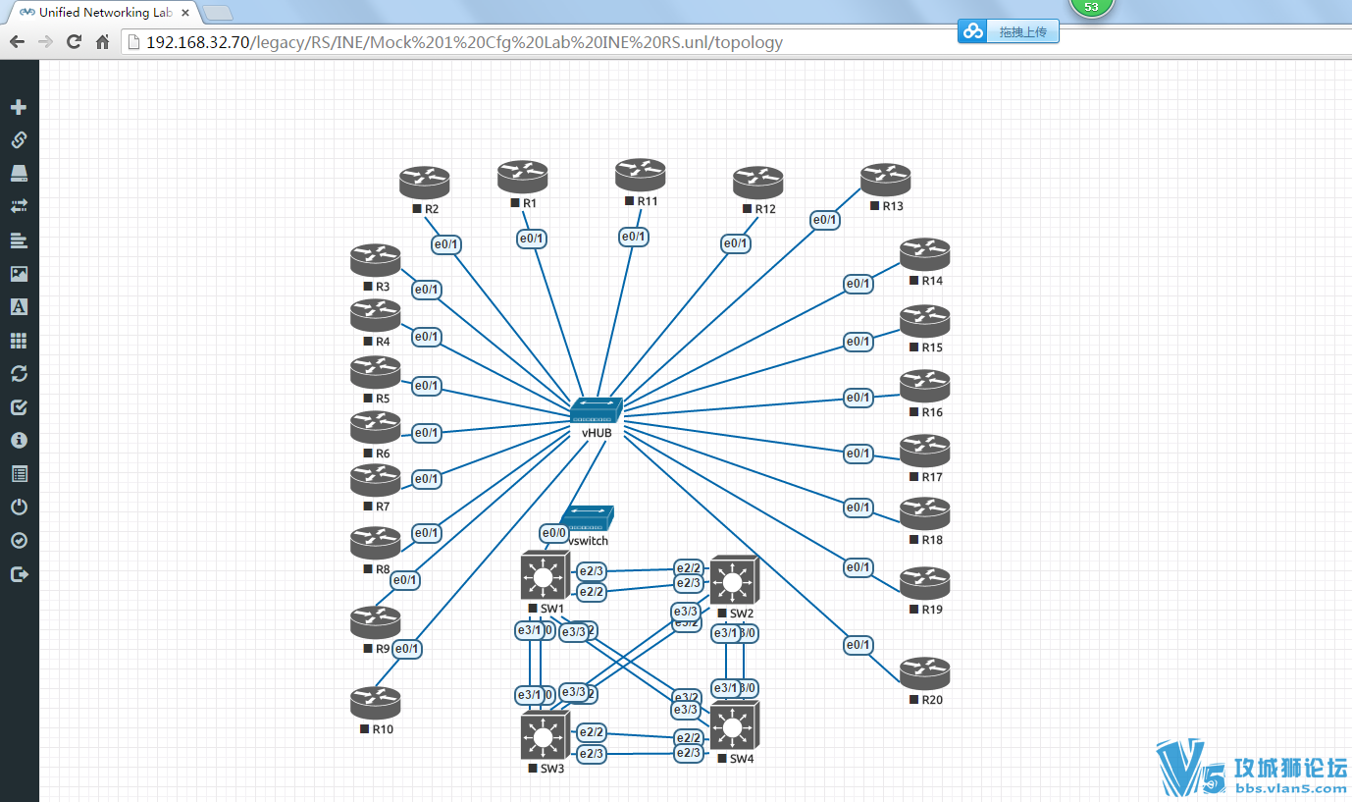Close the Unified Networking Lab tab

pyautogui.click(x=185, y=13)
